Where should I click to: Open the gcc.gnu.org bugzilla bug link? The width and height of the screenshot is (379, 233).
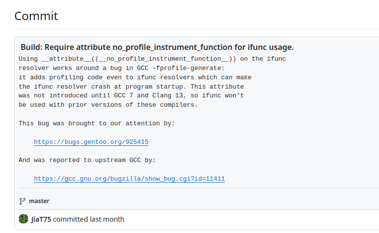tap(129, 179)
